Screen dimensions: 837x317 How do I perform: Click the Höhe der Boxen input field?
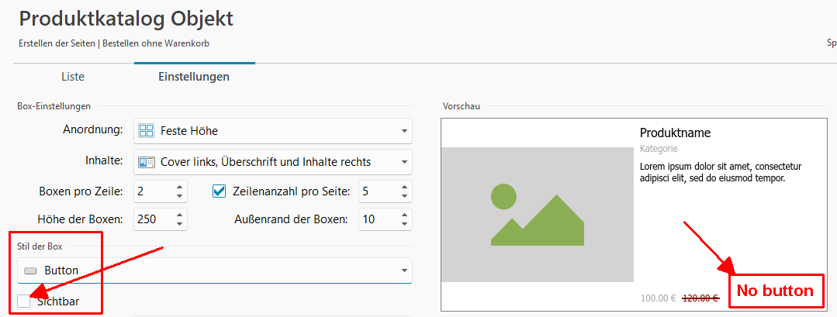coord(153,219)
